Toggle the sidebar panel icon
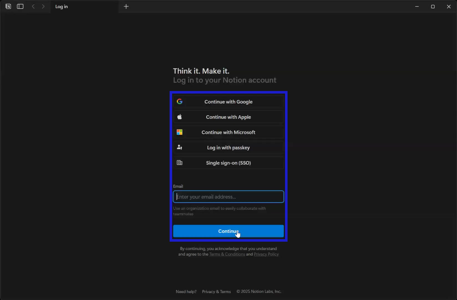Screen dimensions: 457x300 tap(20, 6)
